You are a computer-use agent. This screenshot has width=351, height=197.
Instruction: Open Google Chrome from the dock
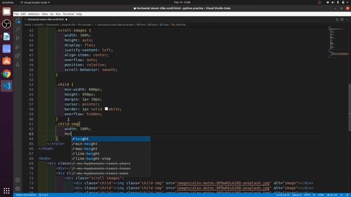7,73
